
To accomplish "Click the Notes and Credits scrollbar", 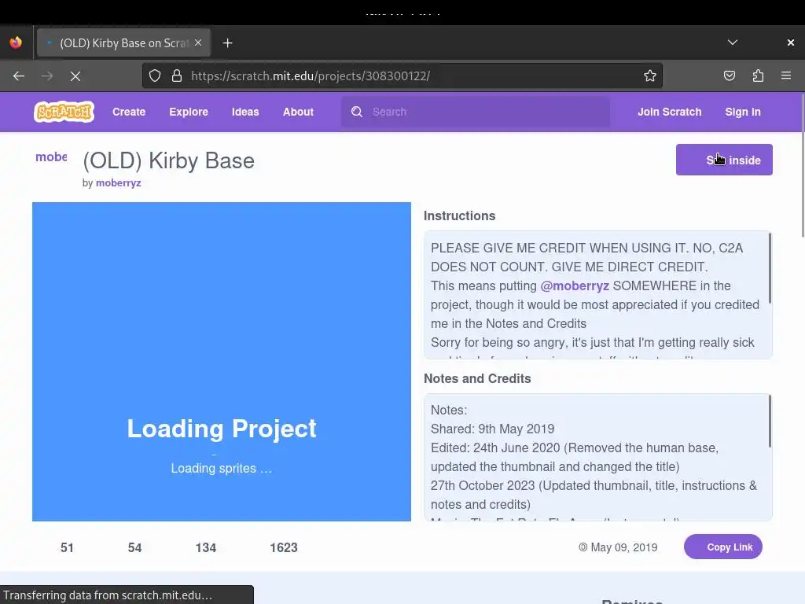I will tap(770, 422).
